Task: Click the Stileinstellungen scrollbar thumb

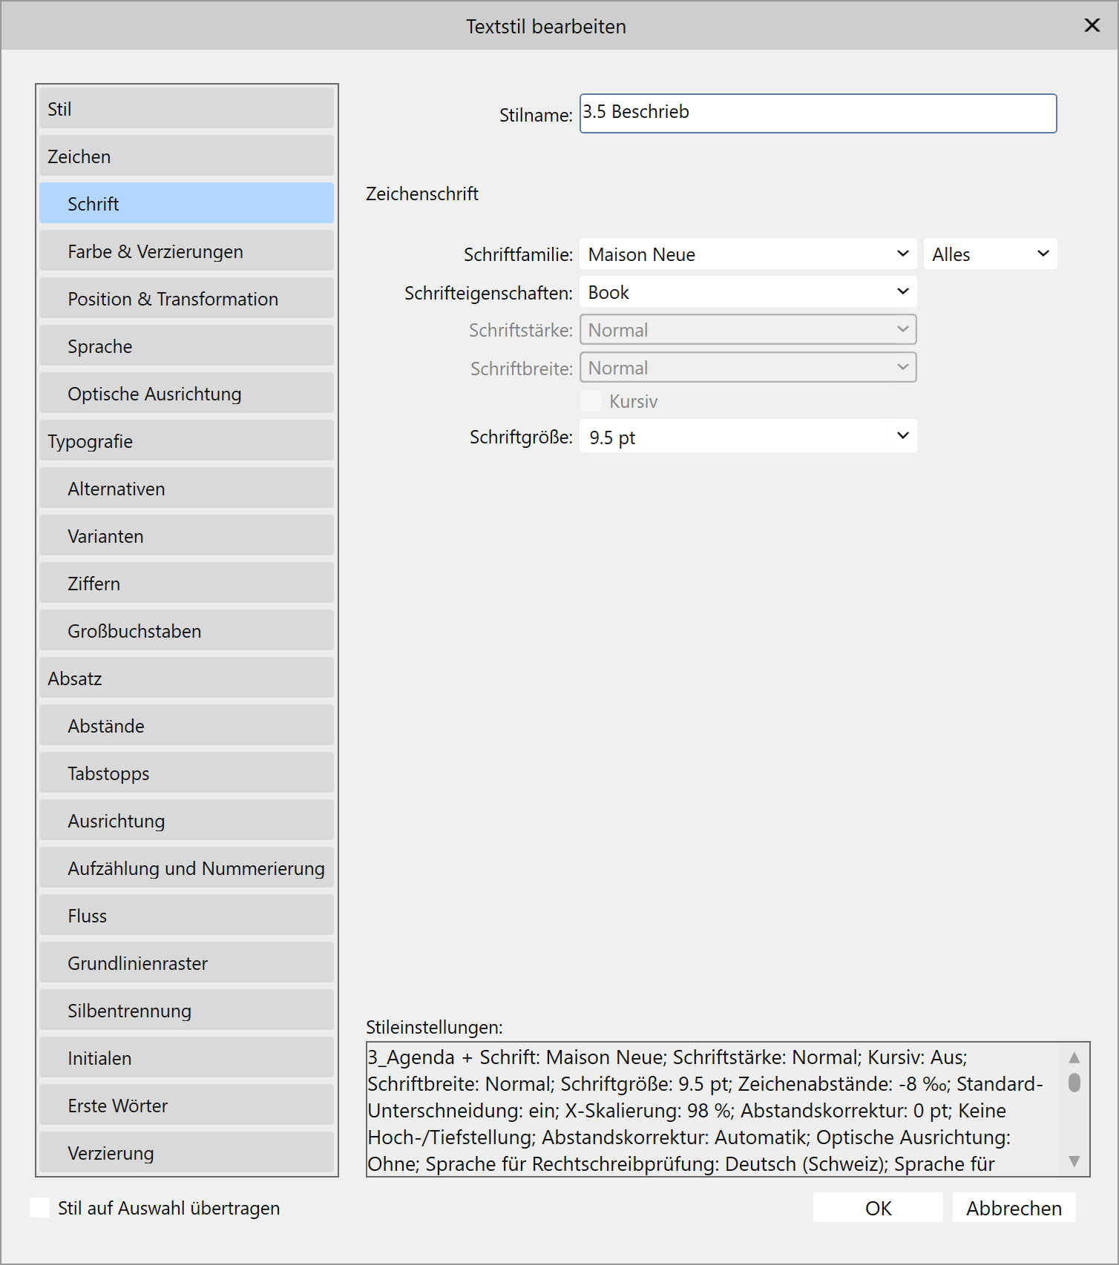Action: click(1074, 1083)
